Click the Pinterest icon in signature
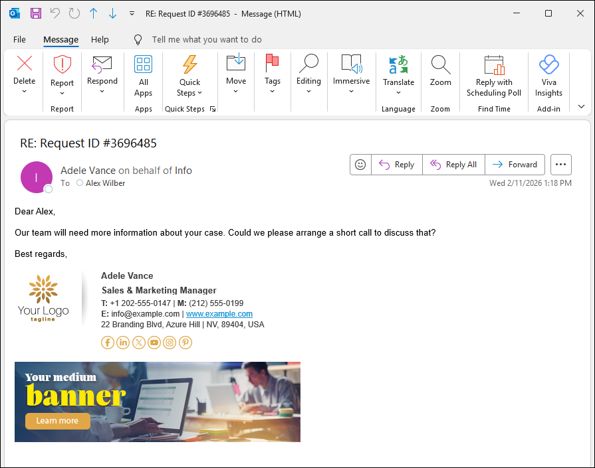 [185, 343]
